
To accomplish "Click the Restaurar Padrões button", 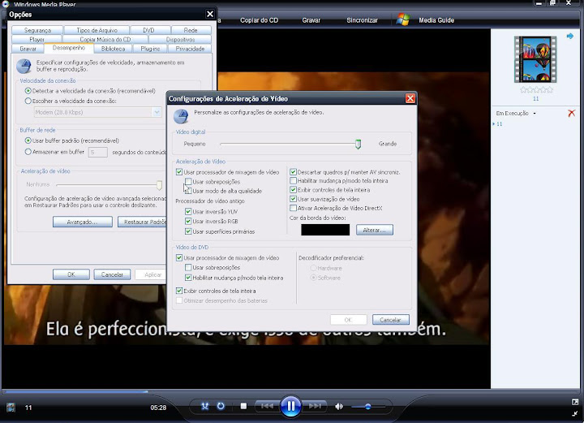I will coord(142,222).
